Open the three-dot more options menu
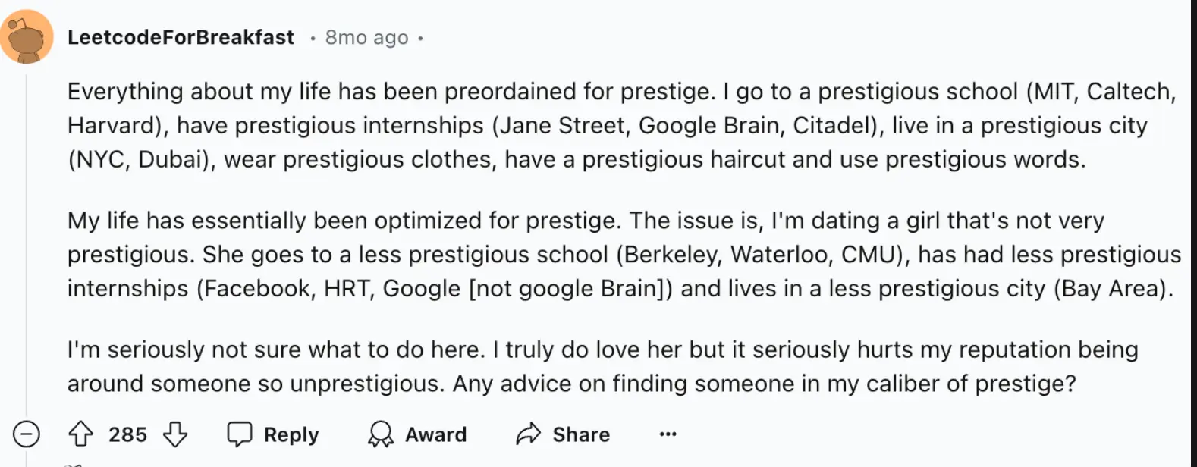 [x=668, y=434]
